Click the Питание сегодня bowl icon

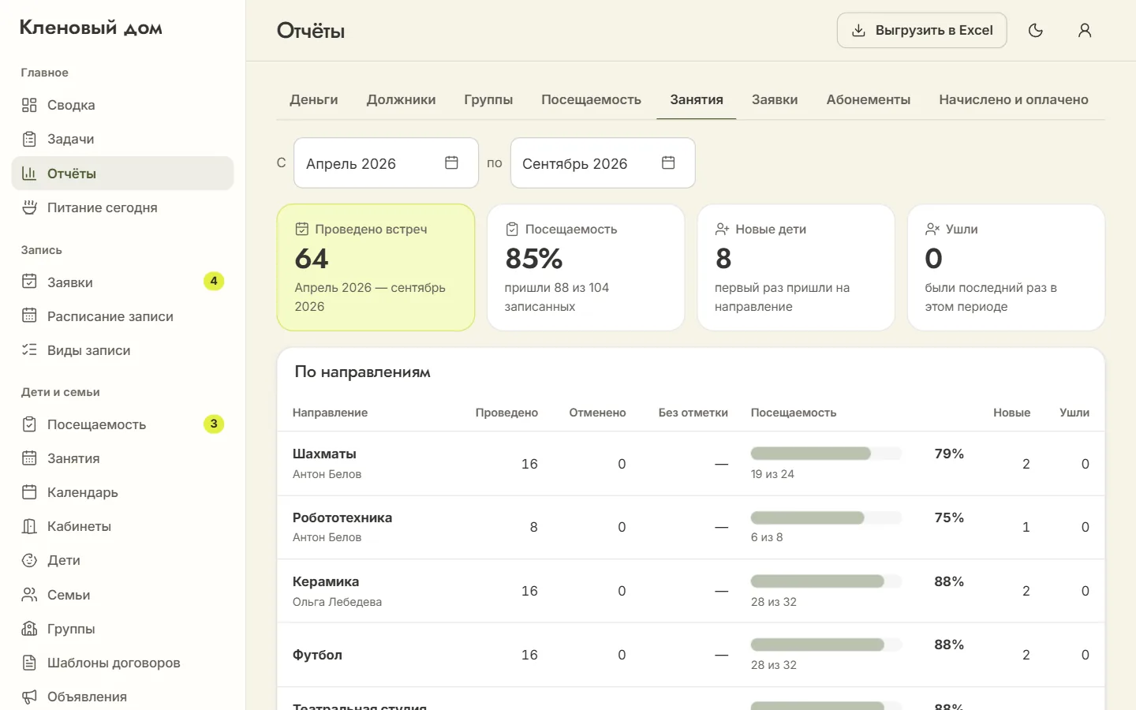point(29,207)
